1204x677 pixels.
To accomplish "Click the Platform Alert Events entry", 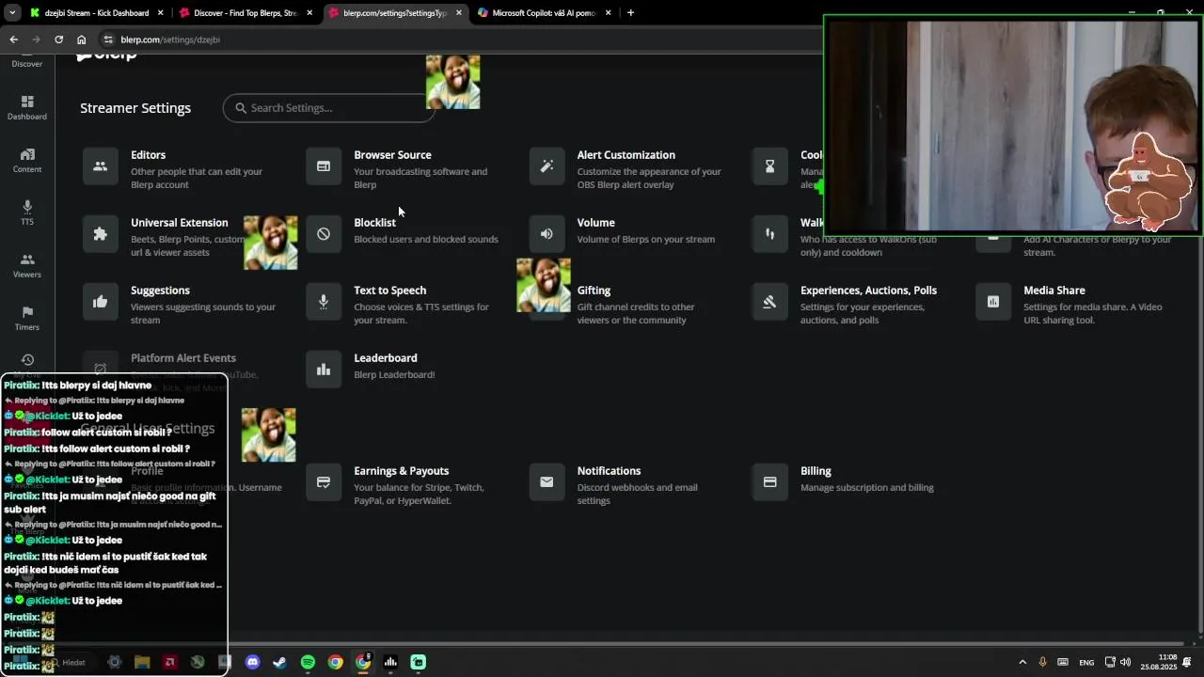I will click(183, 358).
